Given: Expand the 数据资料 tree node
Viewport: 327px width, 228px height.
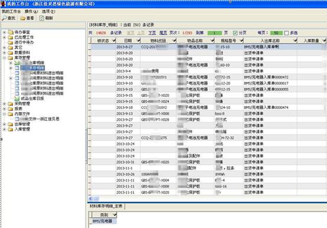Looking at the screenshot, I should [4, 52].
